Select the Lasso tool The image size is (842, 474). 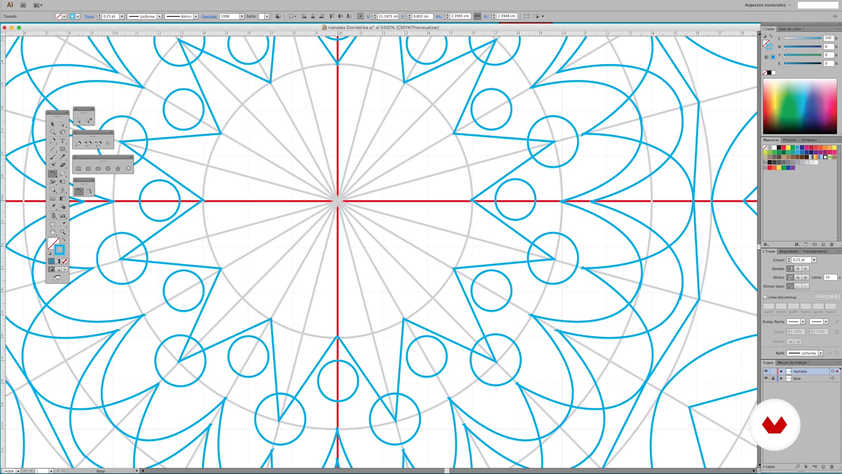pos(63,132)
